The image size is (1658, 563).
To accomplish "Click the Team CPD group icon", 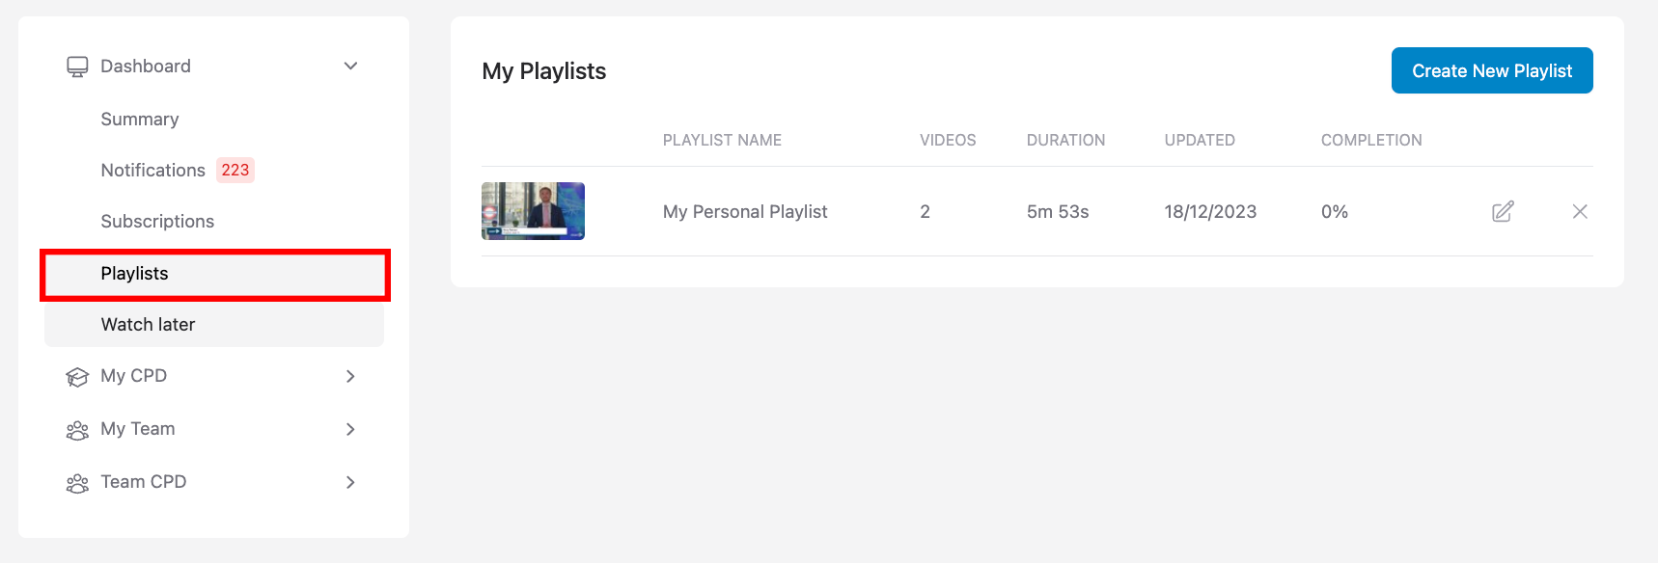I will (x=77, y=482).
